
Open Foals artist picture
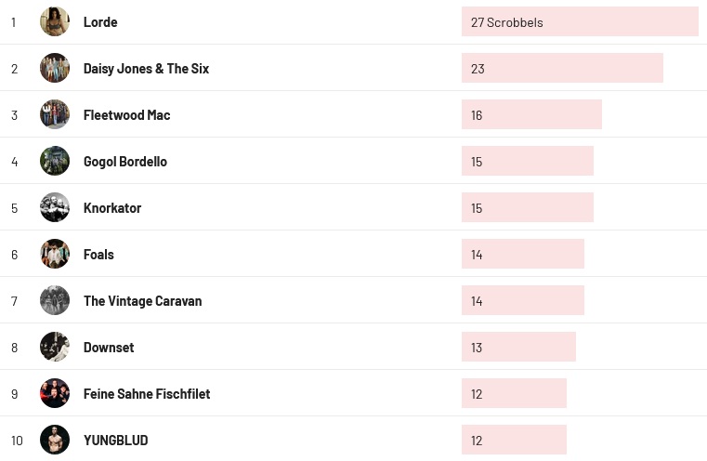click(x=55, y=254)
